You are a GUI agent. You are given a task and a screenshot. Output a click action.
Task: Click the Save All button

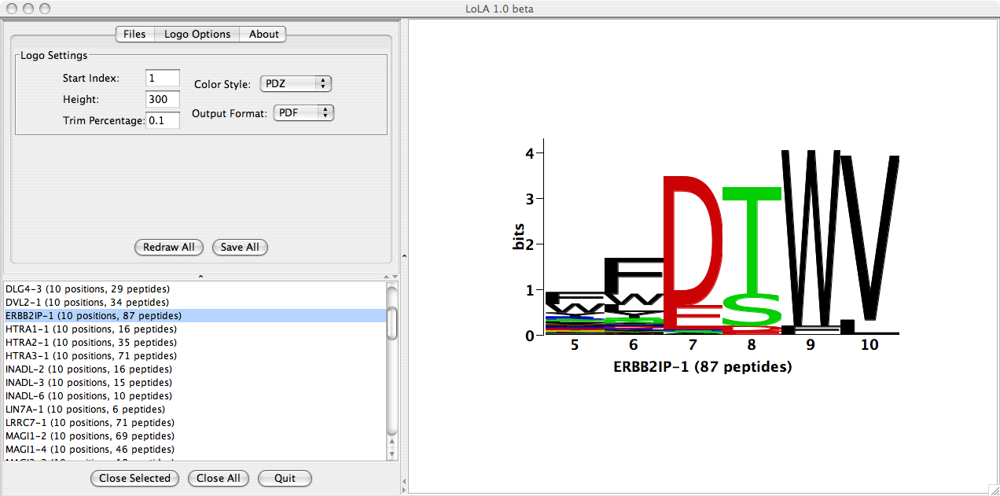click(x=240, y=247)
